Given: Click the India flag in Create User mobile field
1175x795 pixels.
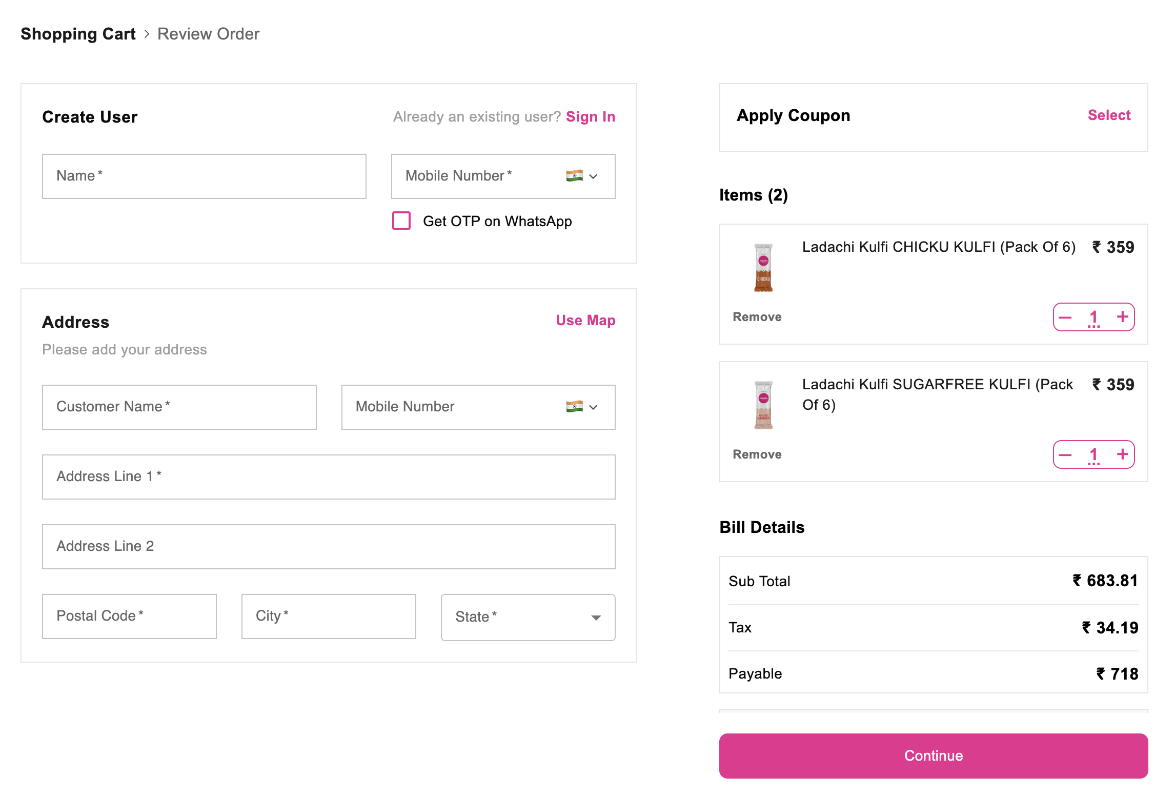Looking at the screenshot, I should pos(575,176).
